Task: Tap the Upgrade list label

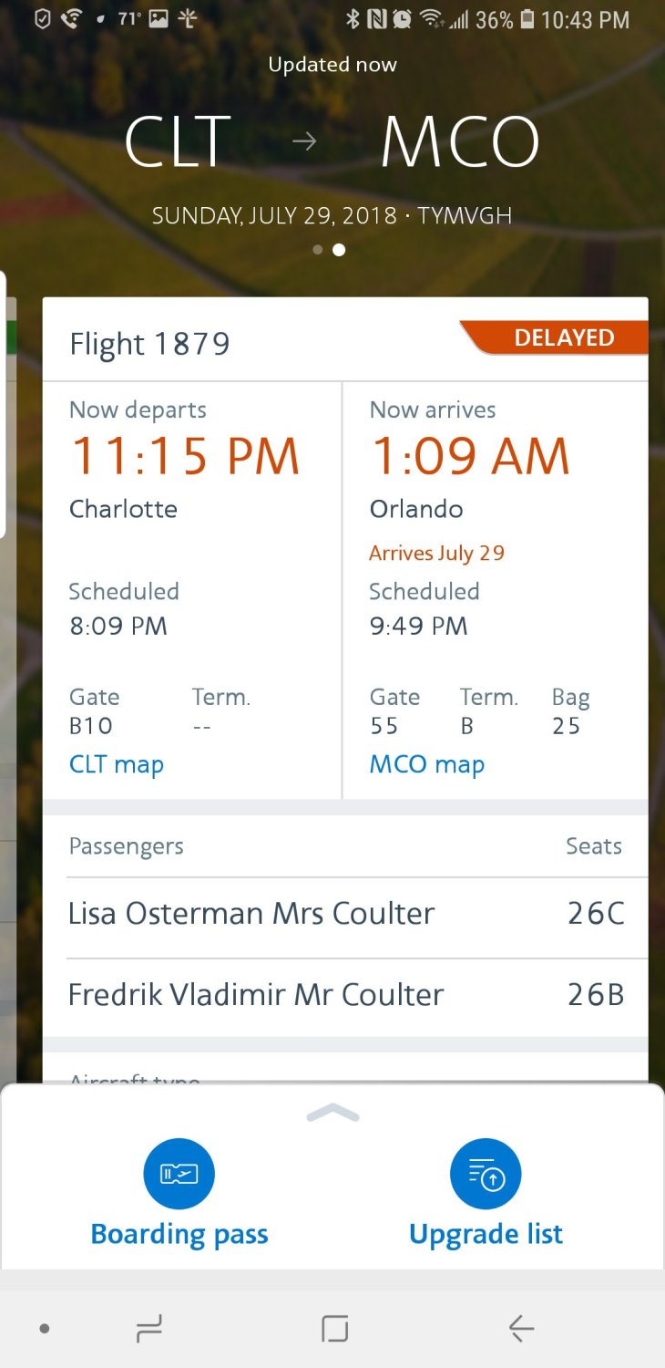Action: point(486,1234)
